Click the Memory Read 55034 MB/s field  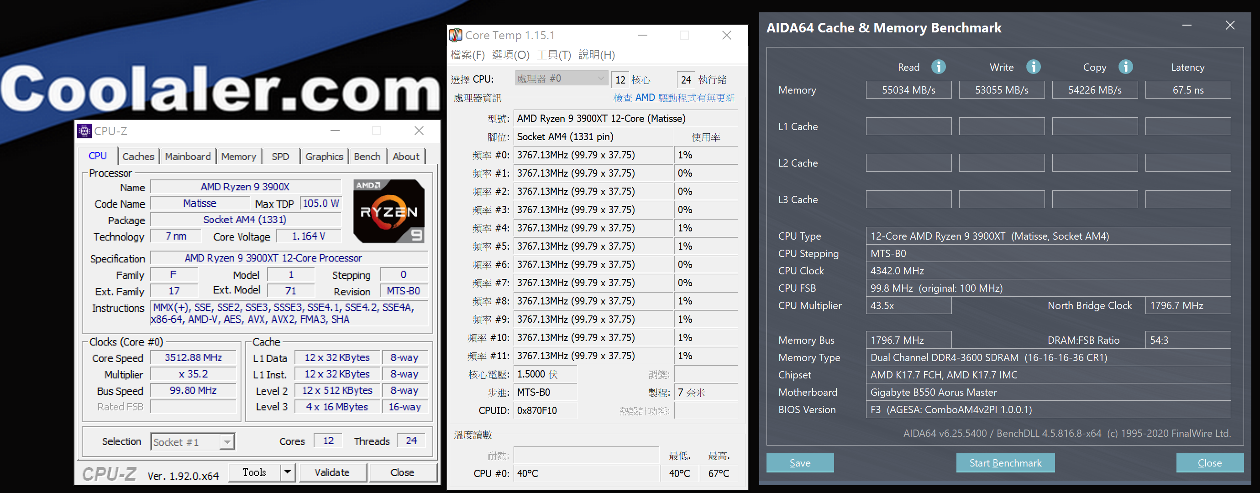pos(908,90)
